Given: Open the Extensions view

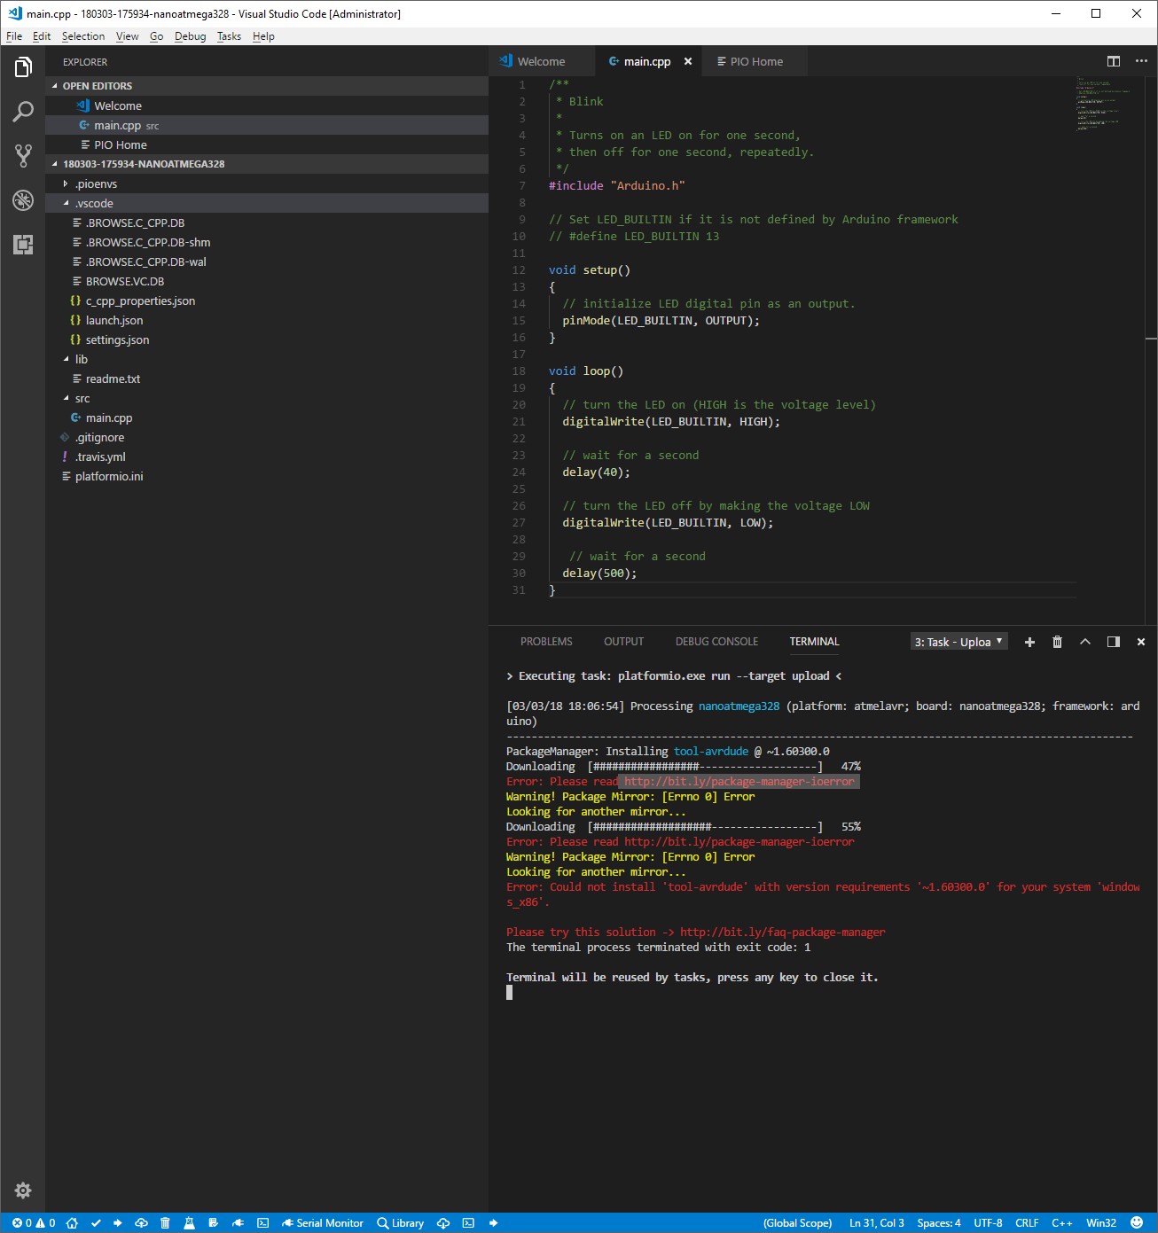Looking at the screenshot, I should pyautogui.click(x=23, y=245).
